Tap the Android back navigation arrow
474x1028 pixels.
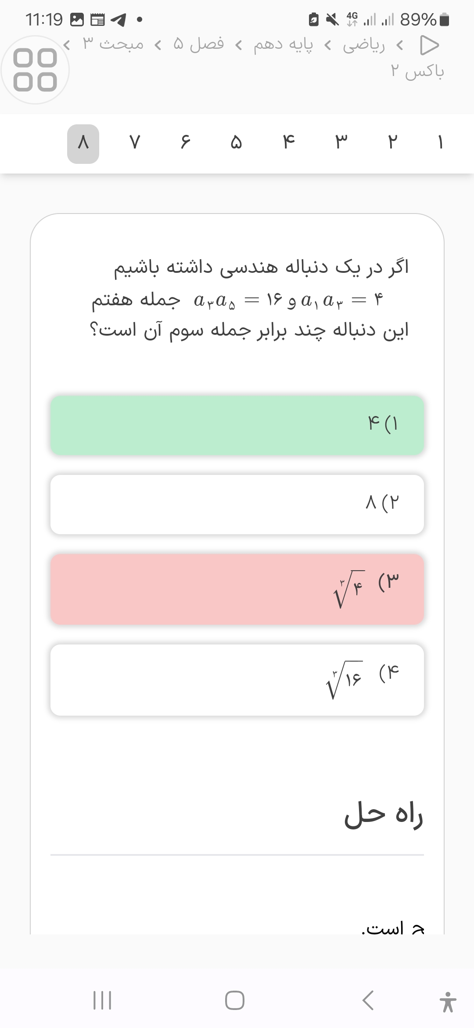pos(368,1000)
